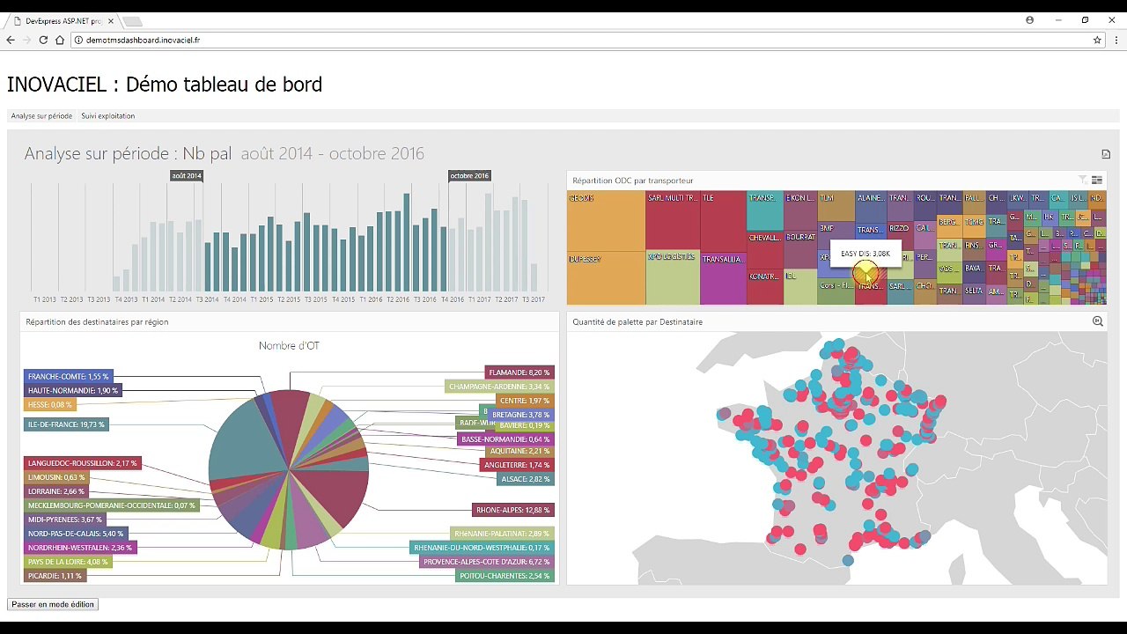Click the RHONE-ALPES 12,88 % label
Screen dimensions: 1127x634
(x=513, y=510)
